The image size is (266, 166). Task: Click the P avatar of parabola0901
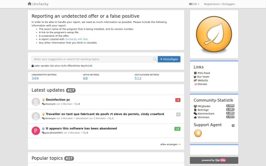[36, 131]
